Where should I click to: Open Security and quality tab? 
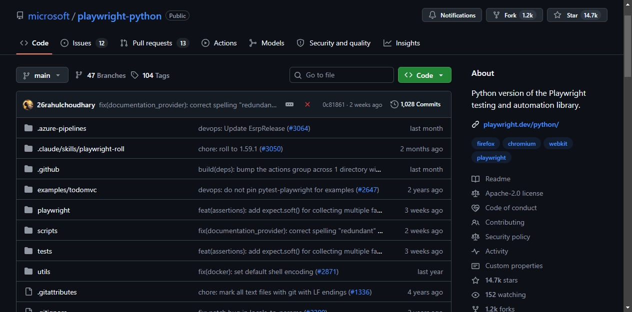pos(333,43)
